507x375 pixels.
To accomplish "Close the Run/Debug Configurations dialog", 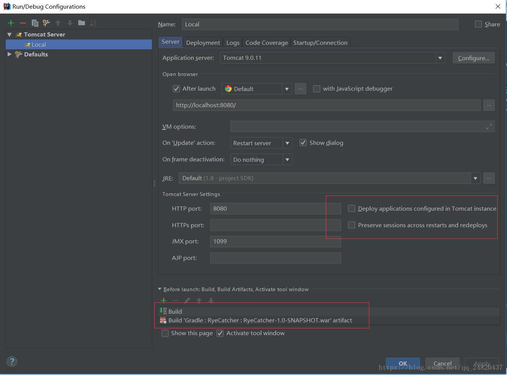I will coord(498,6).
